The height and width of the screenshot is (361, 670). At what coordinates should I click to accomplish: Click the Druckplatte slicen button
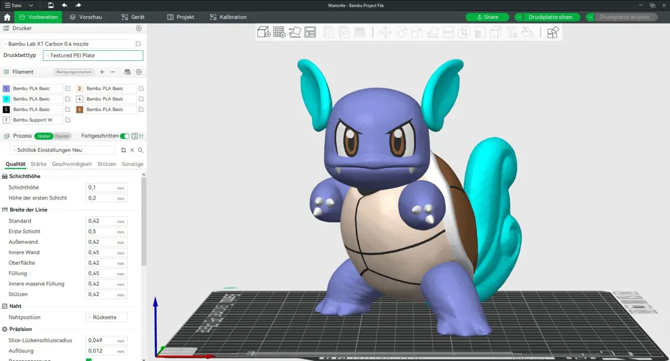[x=550, y=17]
